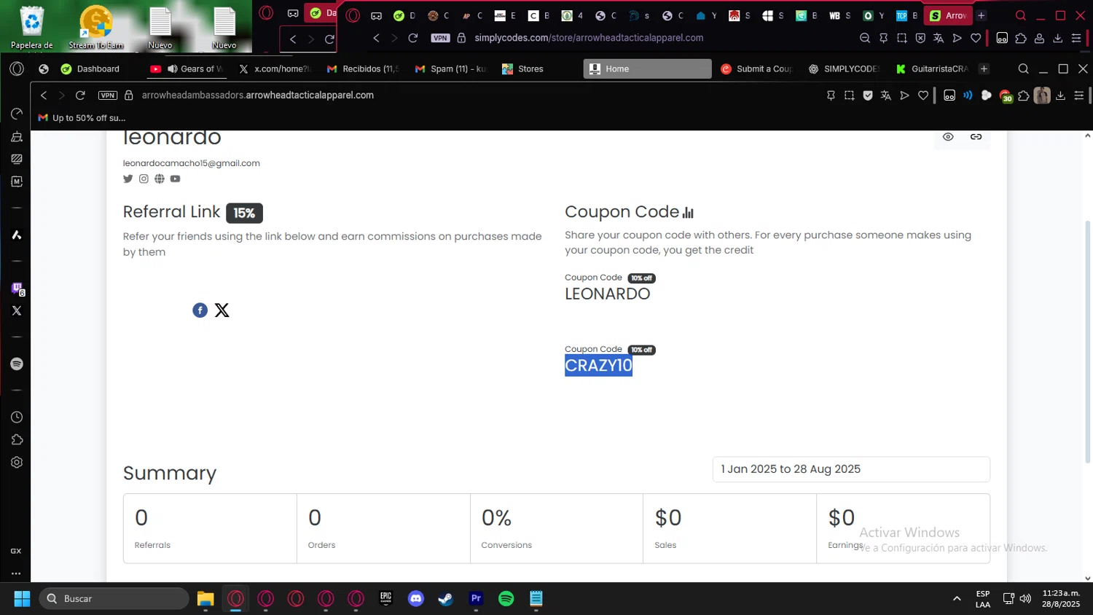
Task: Open the 'Up to 50% off su...' bookmark
Action: click(x=82, y=118)
